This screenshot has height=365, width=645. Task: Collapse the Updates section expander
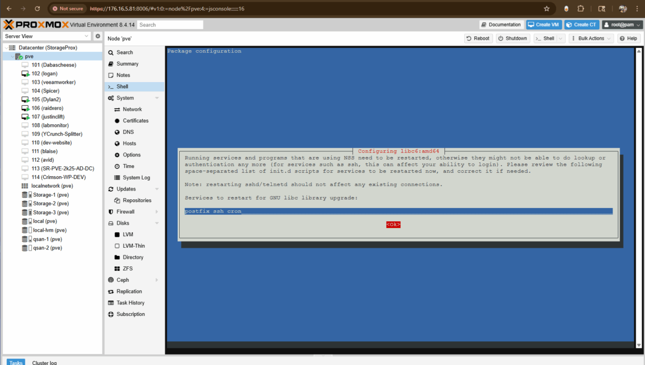click(x=157, y=189)
